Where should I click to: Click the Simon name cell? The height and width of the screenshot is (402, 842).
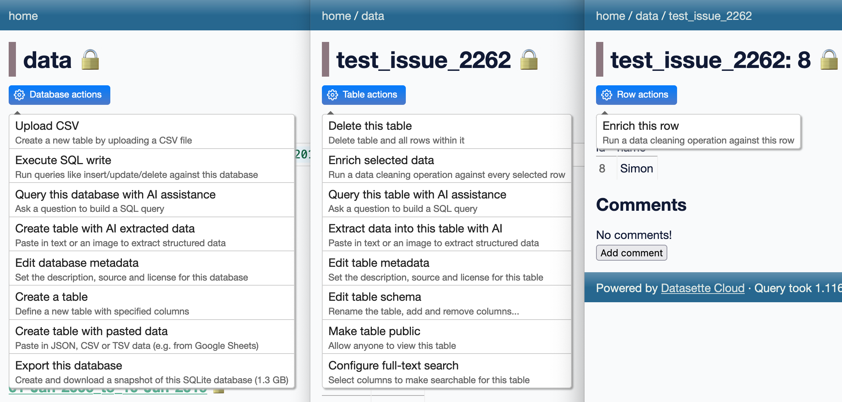pos(637,168)
